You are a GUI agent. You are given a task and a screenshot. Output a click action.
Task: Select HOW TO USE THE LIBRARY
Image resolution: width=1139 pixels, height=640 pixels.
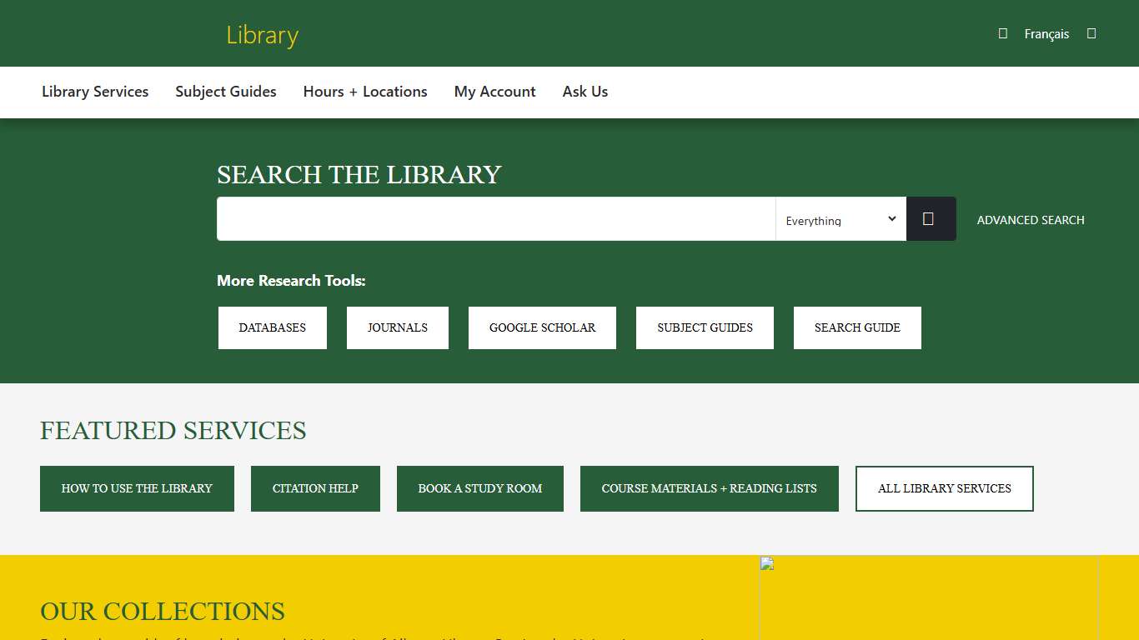pos(137,488)
